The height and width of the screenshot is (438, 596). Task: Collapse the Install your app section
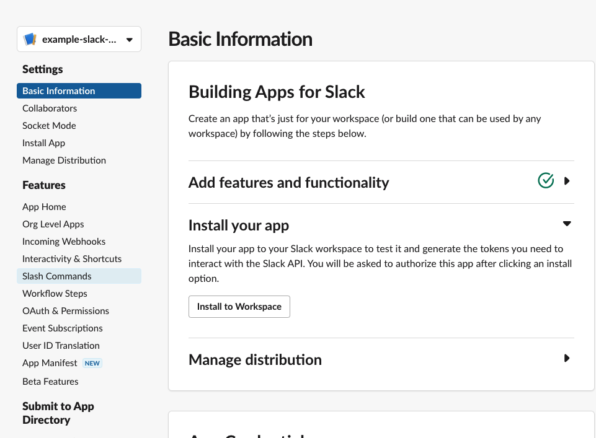point(567,224)
